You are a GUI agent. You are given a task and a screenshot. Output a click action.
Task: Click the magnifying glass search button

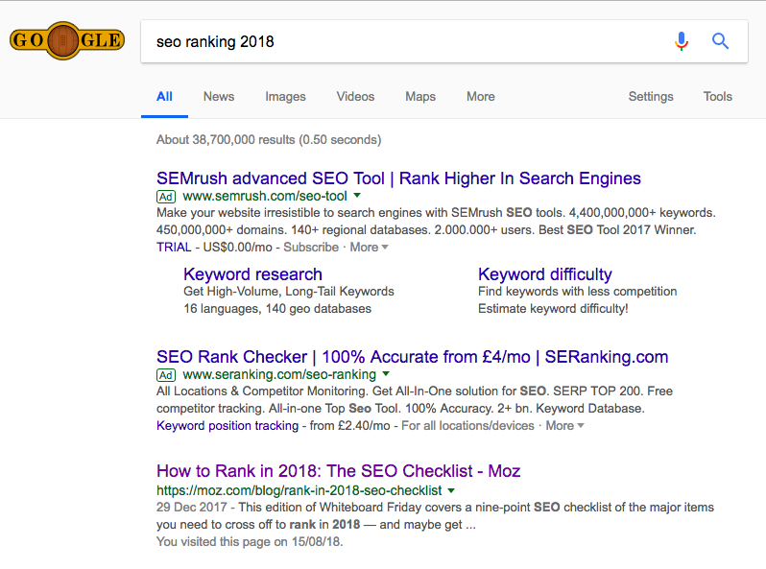[x=720, y=41]
